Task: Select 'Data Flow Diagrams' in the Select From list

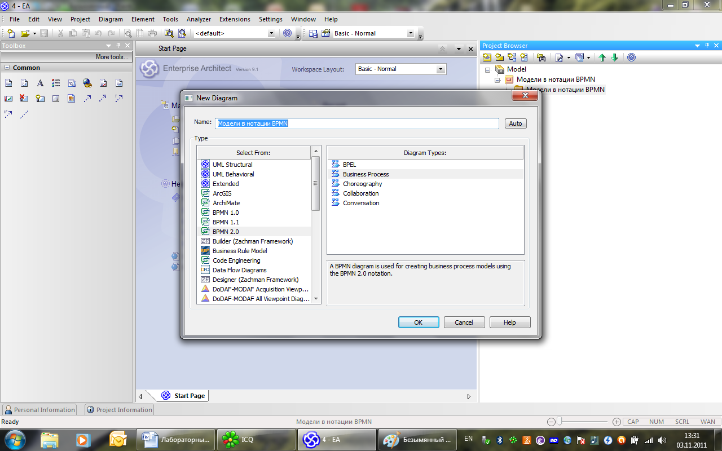Action: coord(239,270)
